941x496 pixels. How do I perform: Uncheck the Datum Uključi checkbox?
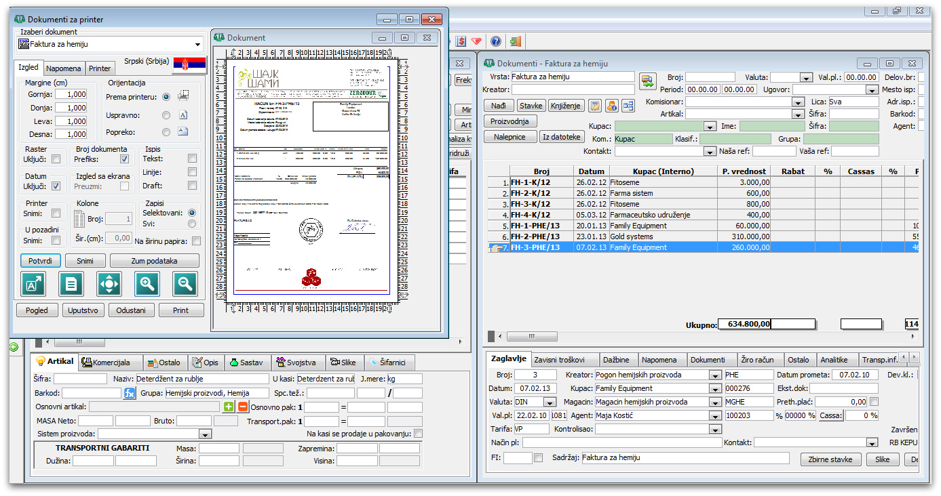(x=56, y=186)
